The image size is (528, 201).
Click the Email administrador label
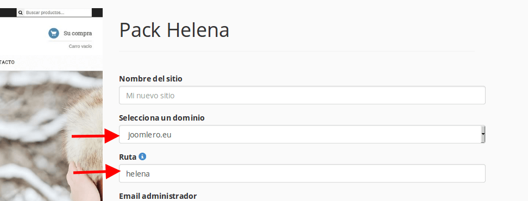(x=158, y=196)
